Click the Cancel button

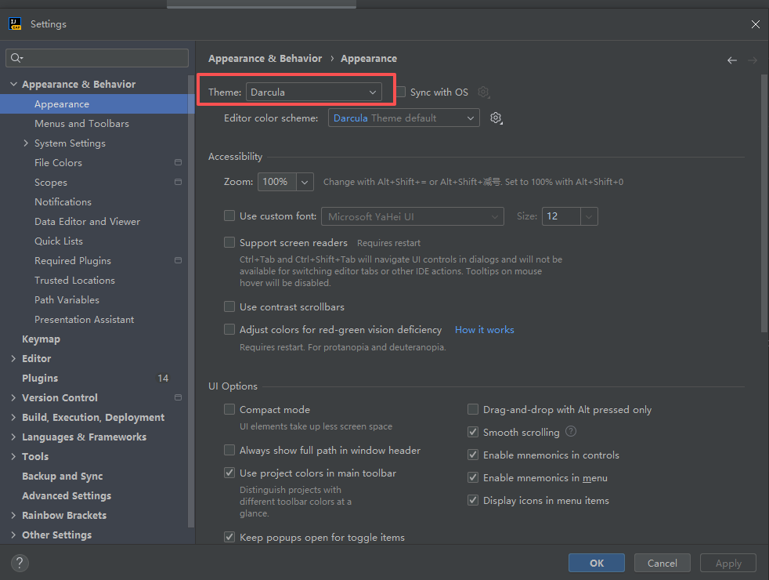[x=662, y=563]
